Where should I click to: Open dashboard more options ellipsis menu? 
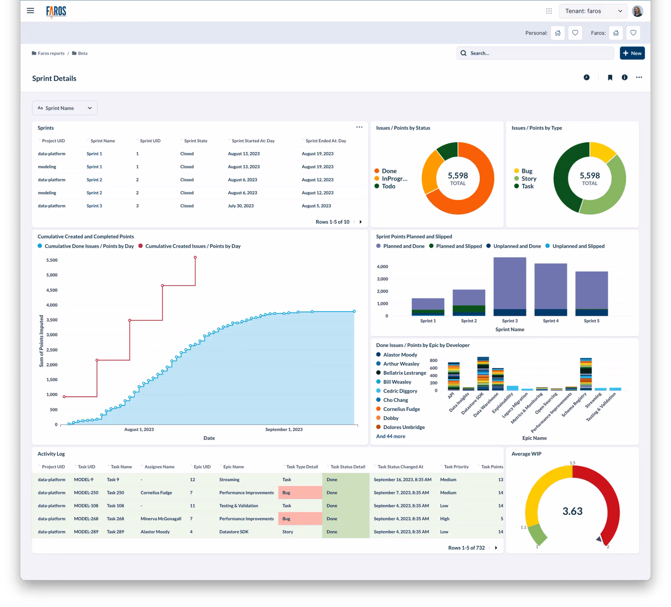[x=639, y=78]
